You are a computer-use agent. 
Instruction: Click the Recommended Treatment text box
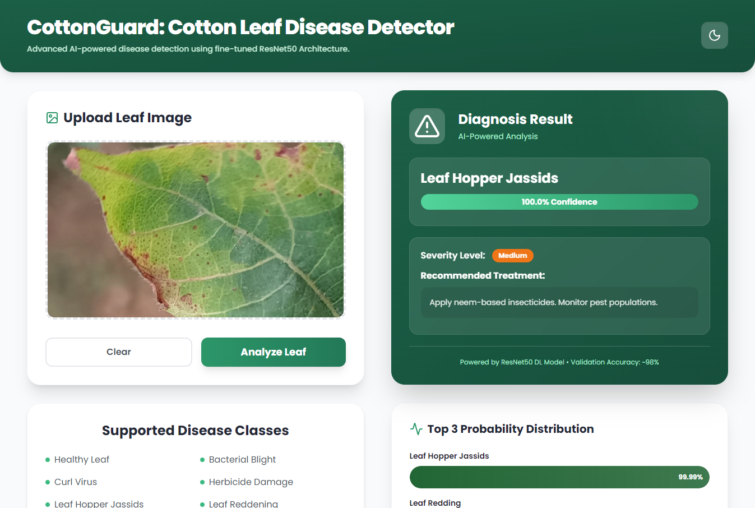pos(559,302)
